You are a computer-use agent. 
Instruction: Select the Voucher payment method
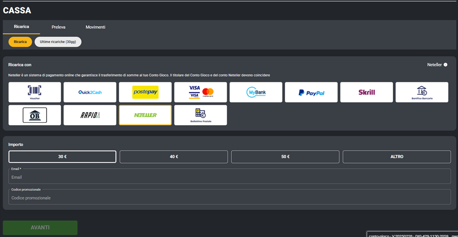coord(35,92)
